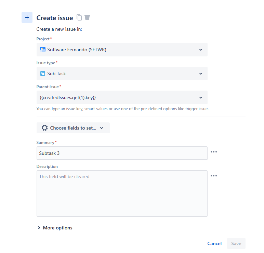Open Summary field's three-dot options menu
The height and width of the screenshot is (253, 264).
[x=214, y=152]
